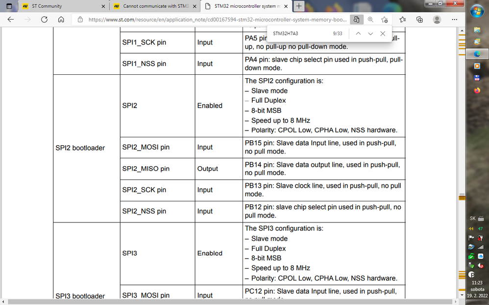Open File Explorer from taskbar
This screenshot has height=305, width=489.
coord(477,29)
